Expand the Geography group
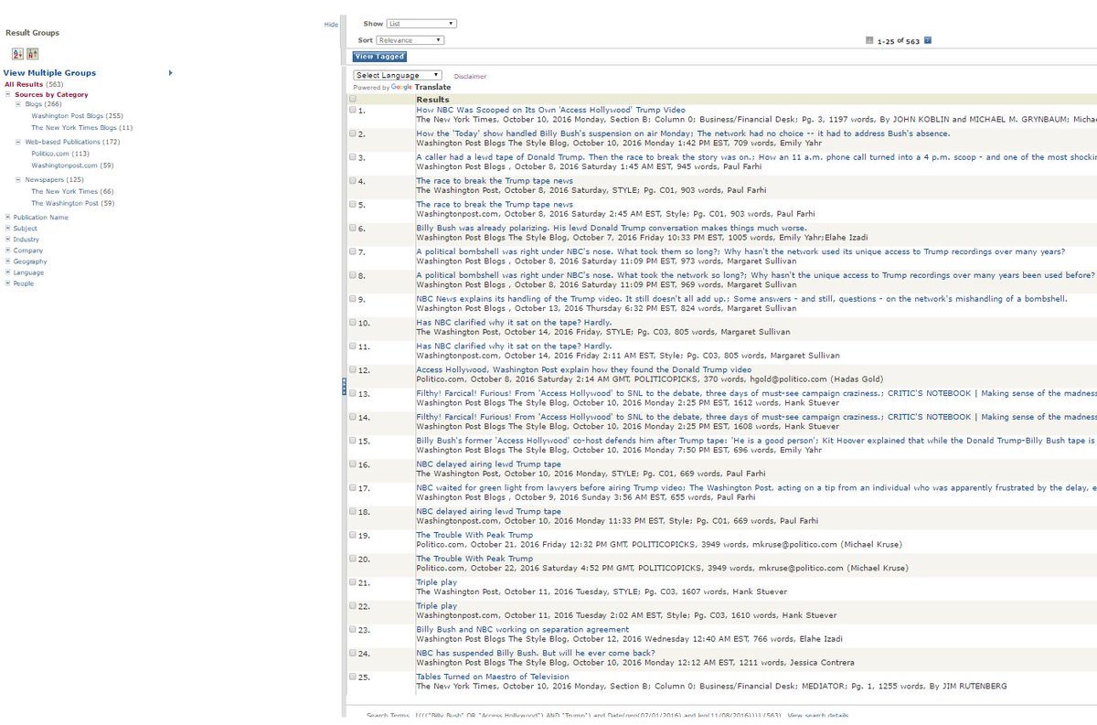 tap(7, 261)
